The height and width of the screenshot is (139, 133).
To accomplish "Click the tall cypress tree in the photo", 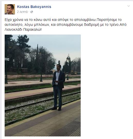I will click(x=37, y=58).
